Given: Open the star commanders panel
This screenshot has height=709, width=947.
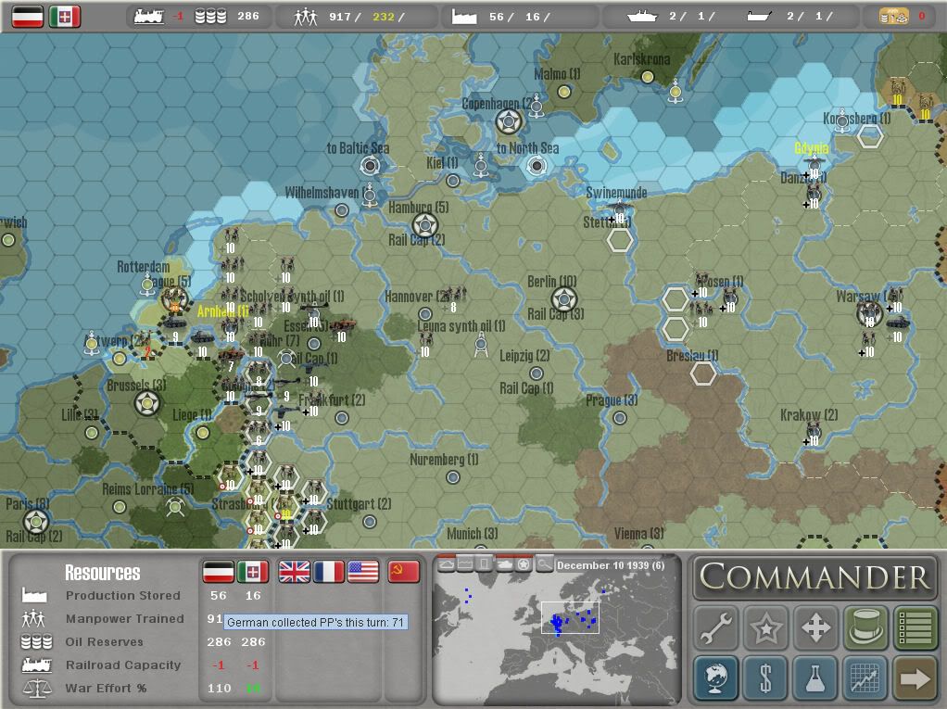Looking at the screenshot, I should 766,628.
